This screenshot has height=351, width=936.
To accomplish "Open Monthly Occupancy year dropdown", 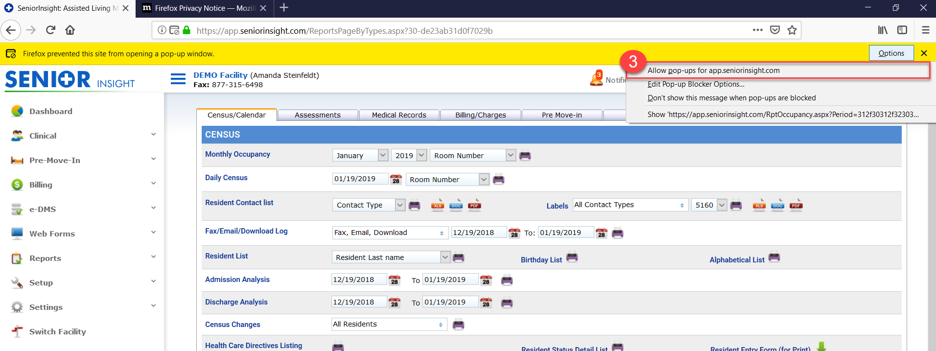I will 409,155.
